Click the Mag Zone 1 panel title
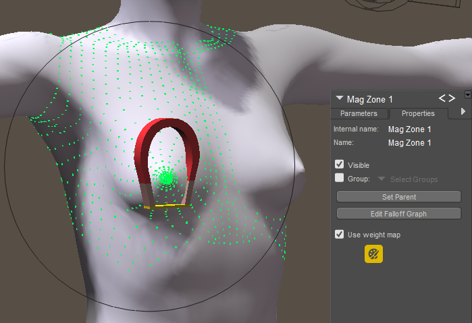This screenshot has width=472, height=323. point(370,99)
